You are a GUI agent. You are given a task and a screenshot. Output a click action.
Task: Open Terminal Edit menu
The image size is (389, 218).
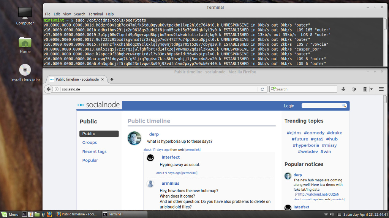coord(57,14)
